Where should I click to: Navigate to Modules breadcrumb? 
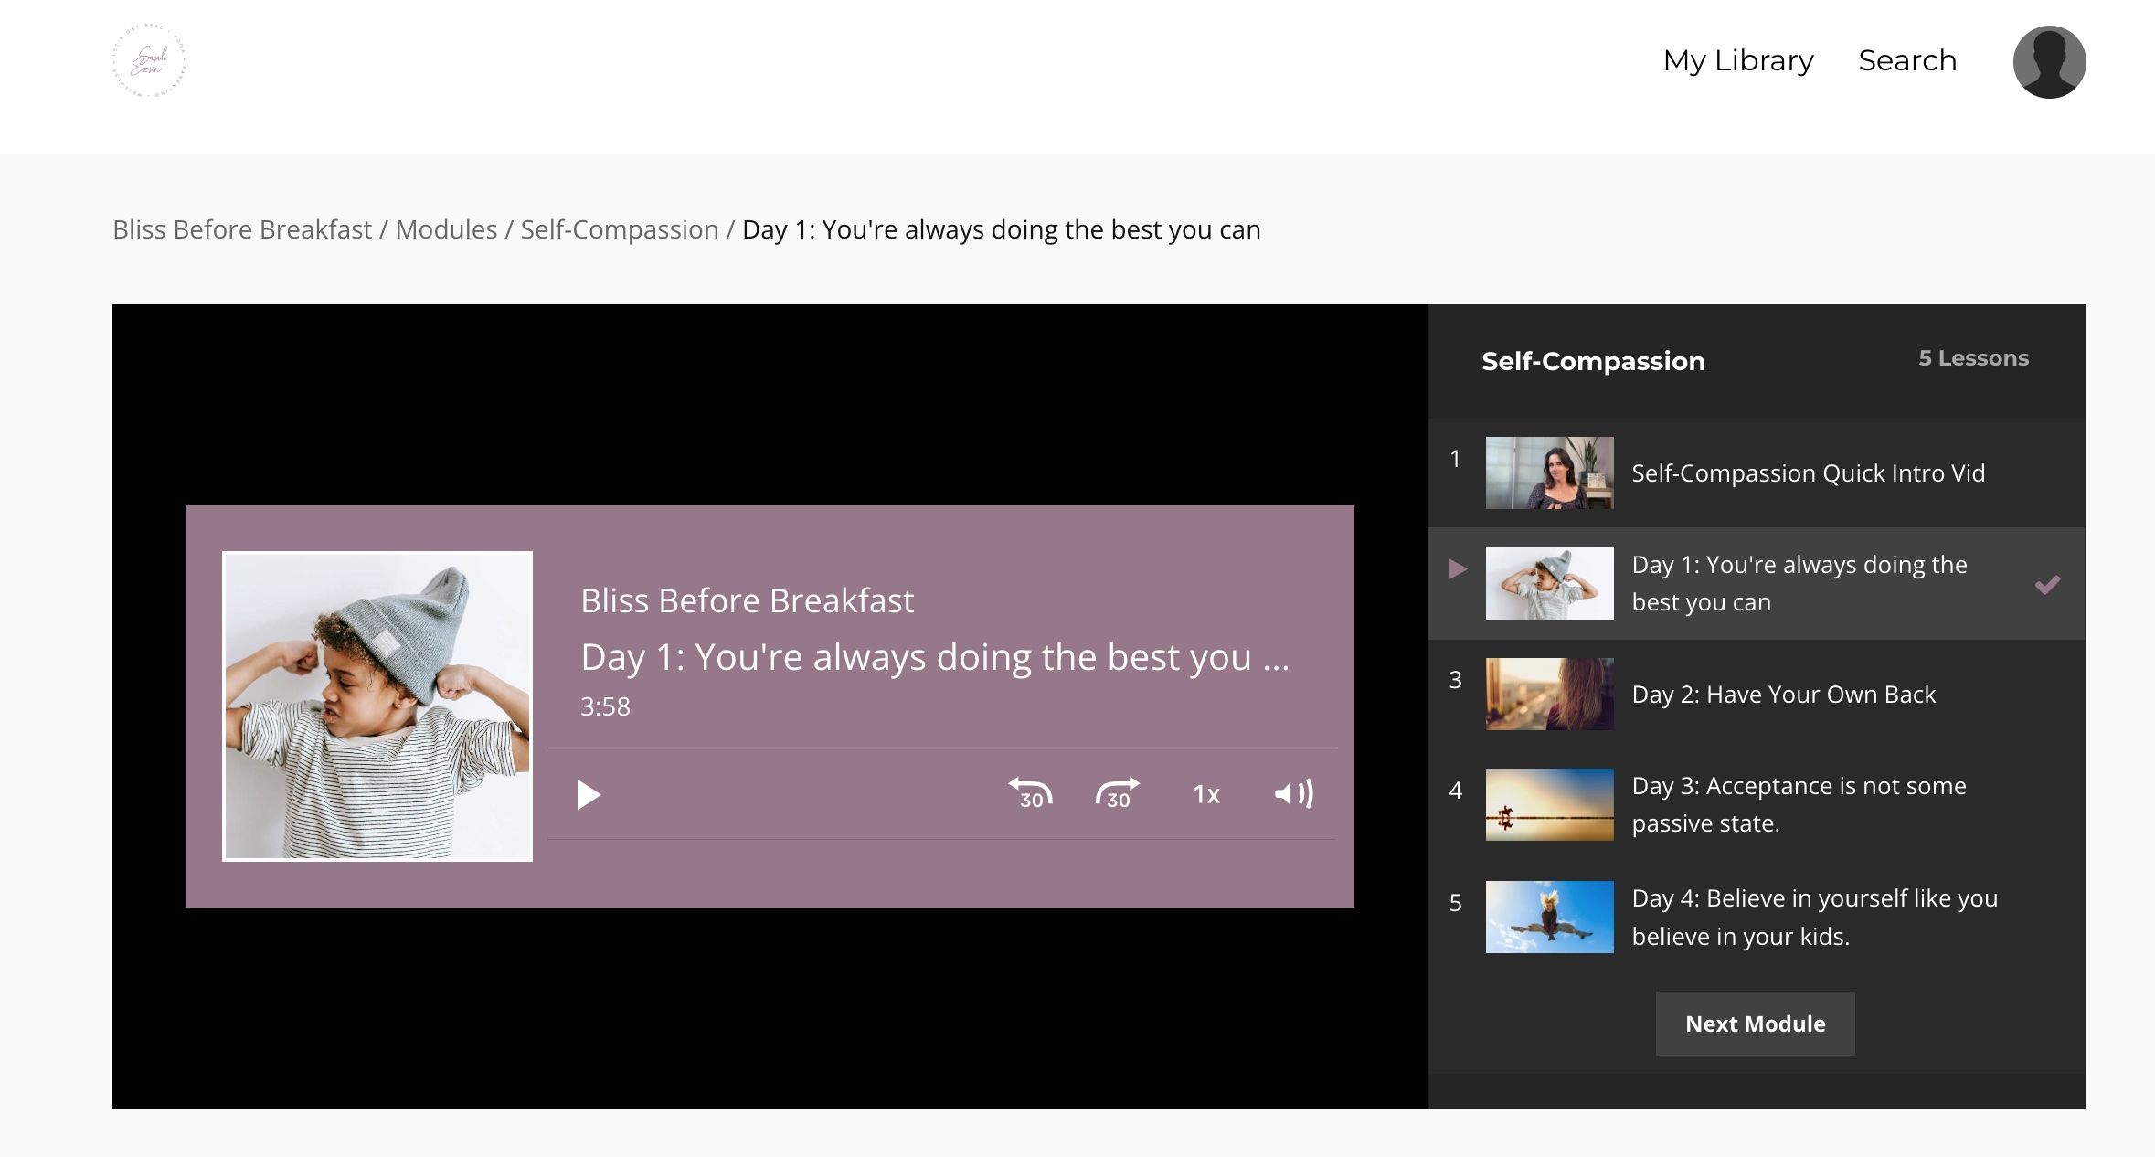point(446,229)
